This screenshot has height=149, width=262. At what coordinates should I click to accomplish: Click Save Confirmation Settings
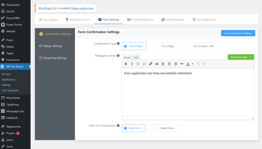point(238,33)
